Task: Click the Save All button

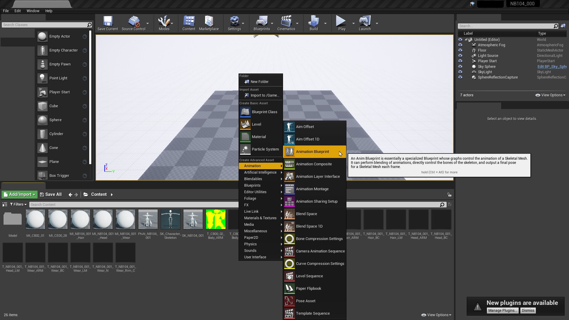Action: tap(51, 194)
